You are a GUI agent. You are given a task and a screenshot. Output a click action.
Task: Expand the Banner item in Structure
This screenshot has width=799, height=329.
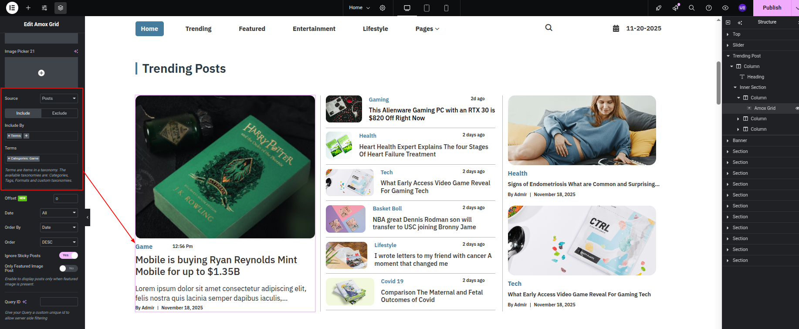tap(728, 141)
